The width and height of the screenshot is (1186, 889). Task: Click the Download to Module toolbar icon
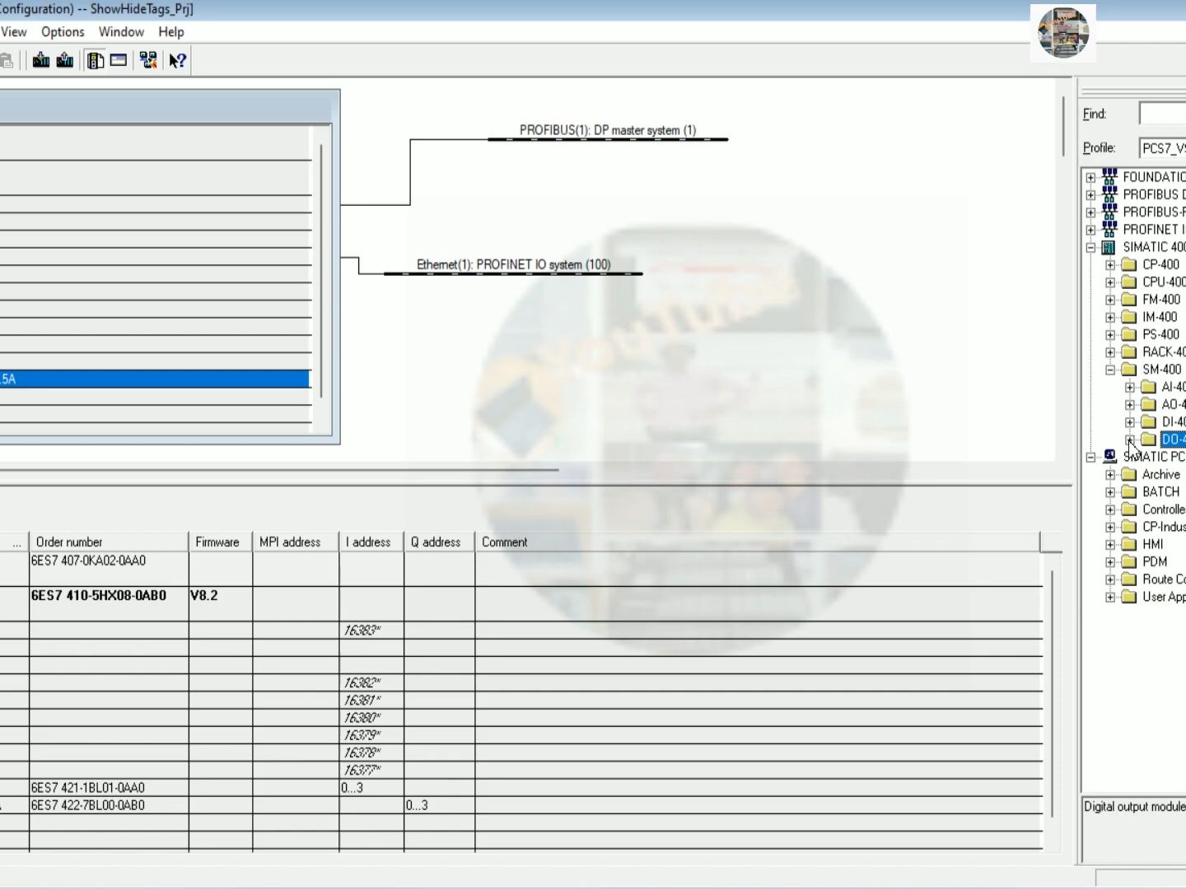40,60
